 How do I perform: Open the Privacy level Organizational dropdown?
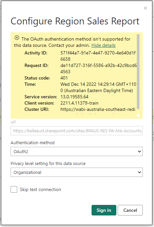77,172
